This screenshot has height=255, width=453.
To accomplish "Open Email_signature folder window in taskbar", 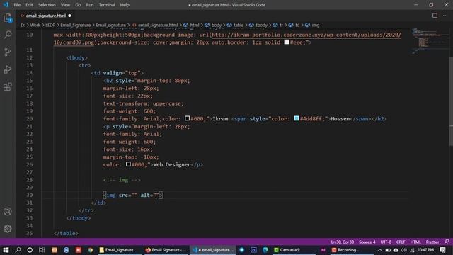I will 119,250.
